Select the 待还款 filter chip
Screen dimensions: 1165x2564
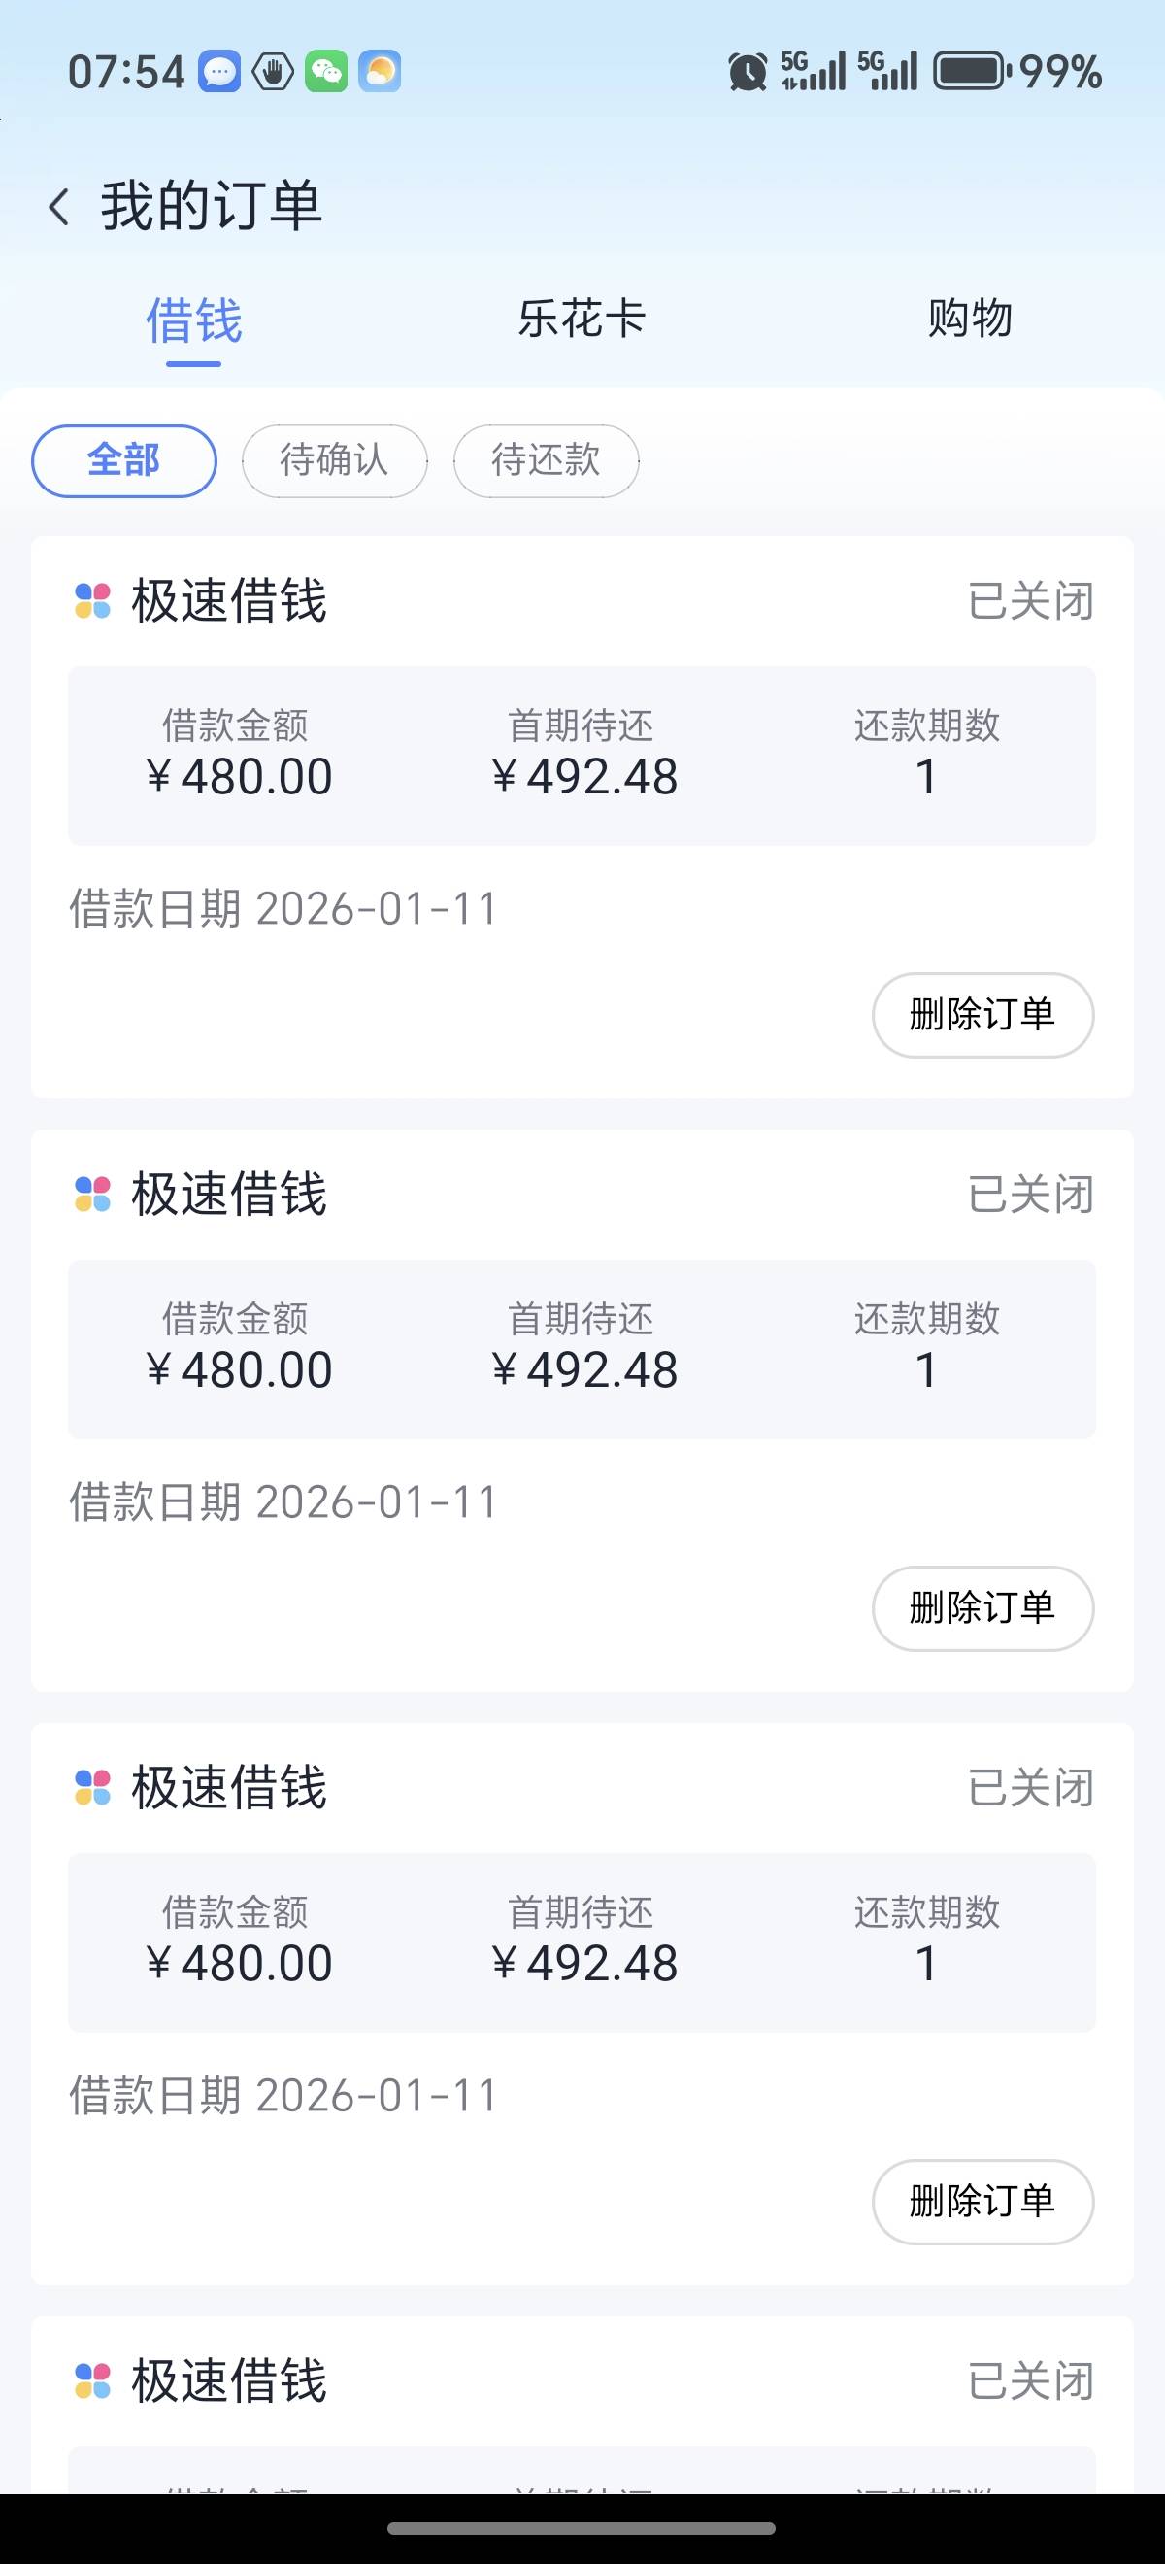pos(546,461)
